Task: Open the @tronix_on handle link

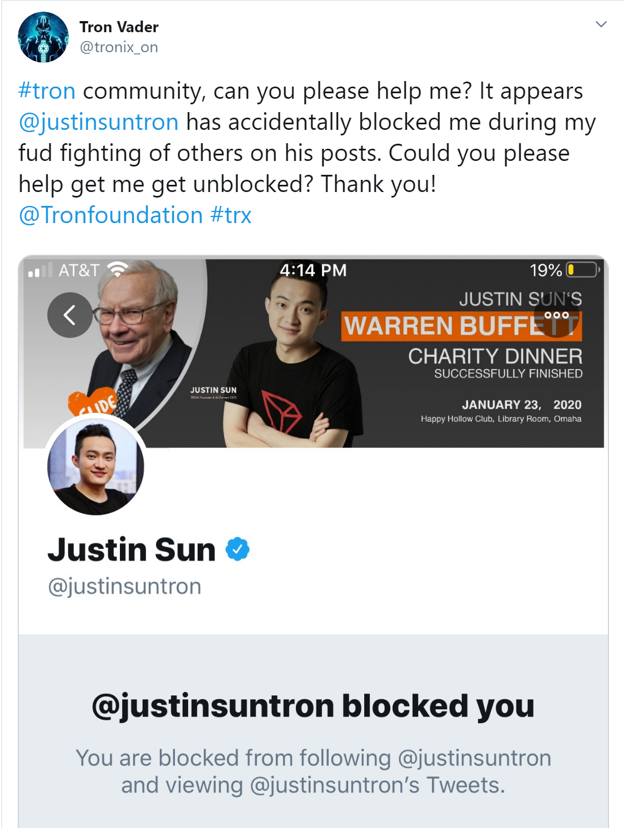Action: coord(119,47)
